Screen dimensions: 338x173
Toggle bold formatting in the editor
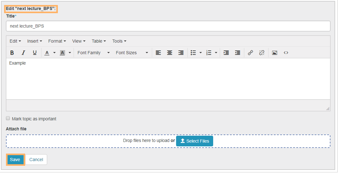pyautogui.click(x=12, y=53)
